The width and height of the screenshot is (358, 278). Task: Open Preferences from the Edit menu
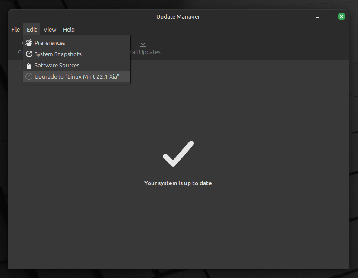(50, 43)
